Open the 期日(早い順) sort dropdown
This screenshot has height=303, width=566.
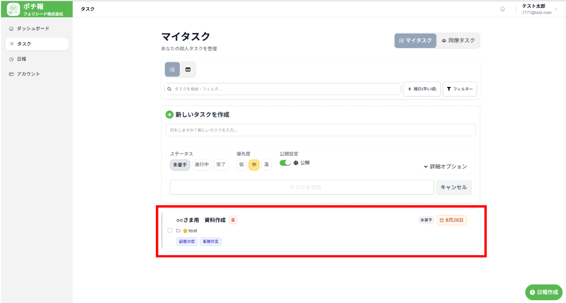coord(422,89)
